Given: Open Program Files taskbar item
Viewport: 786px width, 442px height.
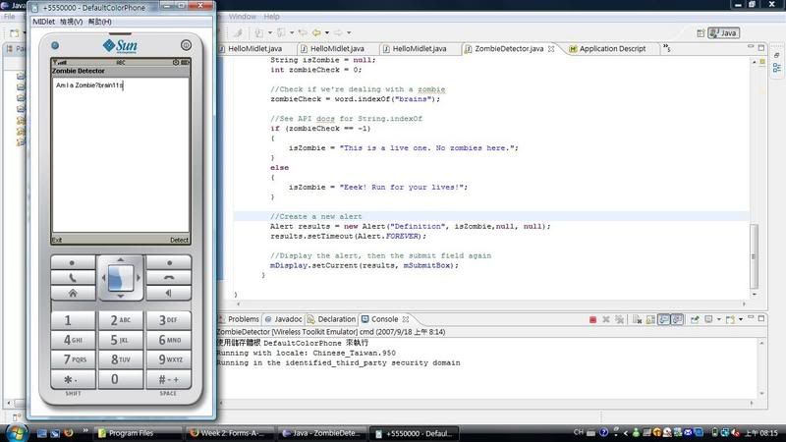Looking at the screenshot, I should pyautogui.click(x=138, y=433).
